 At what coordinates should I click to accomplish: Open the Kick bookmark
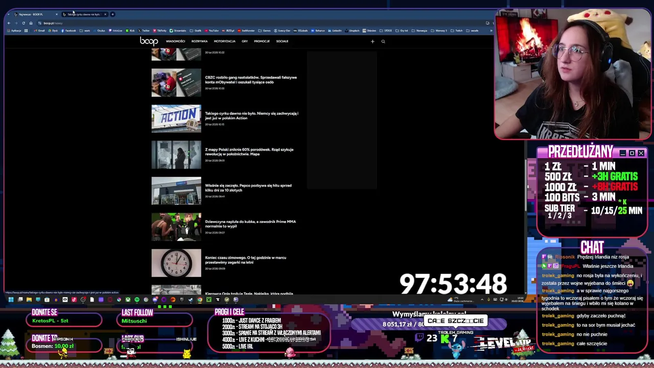pyautogui.click(x=130, y=31)
